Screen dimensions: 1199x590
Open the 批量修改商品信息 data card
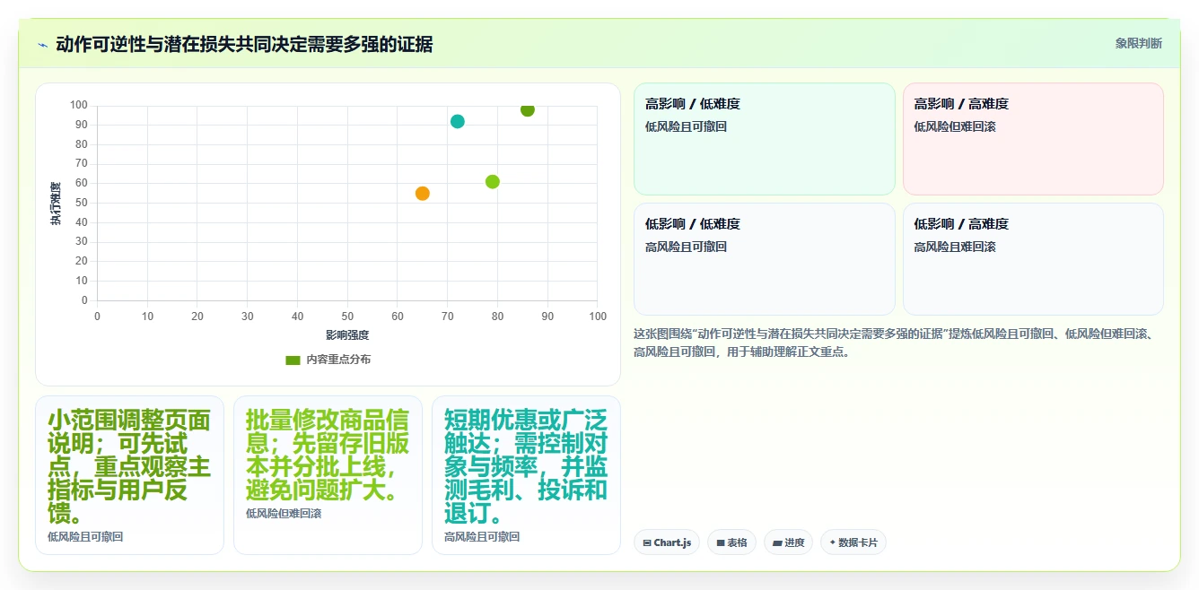(328, 475)
